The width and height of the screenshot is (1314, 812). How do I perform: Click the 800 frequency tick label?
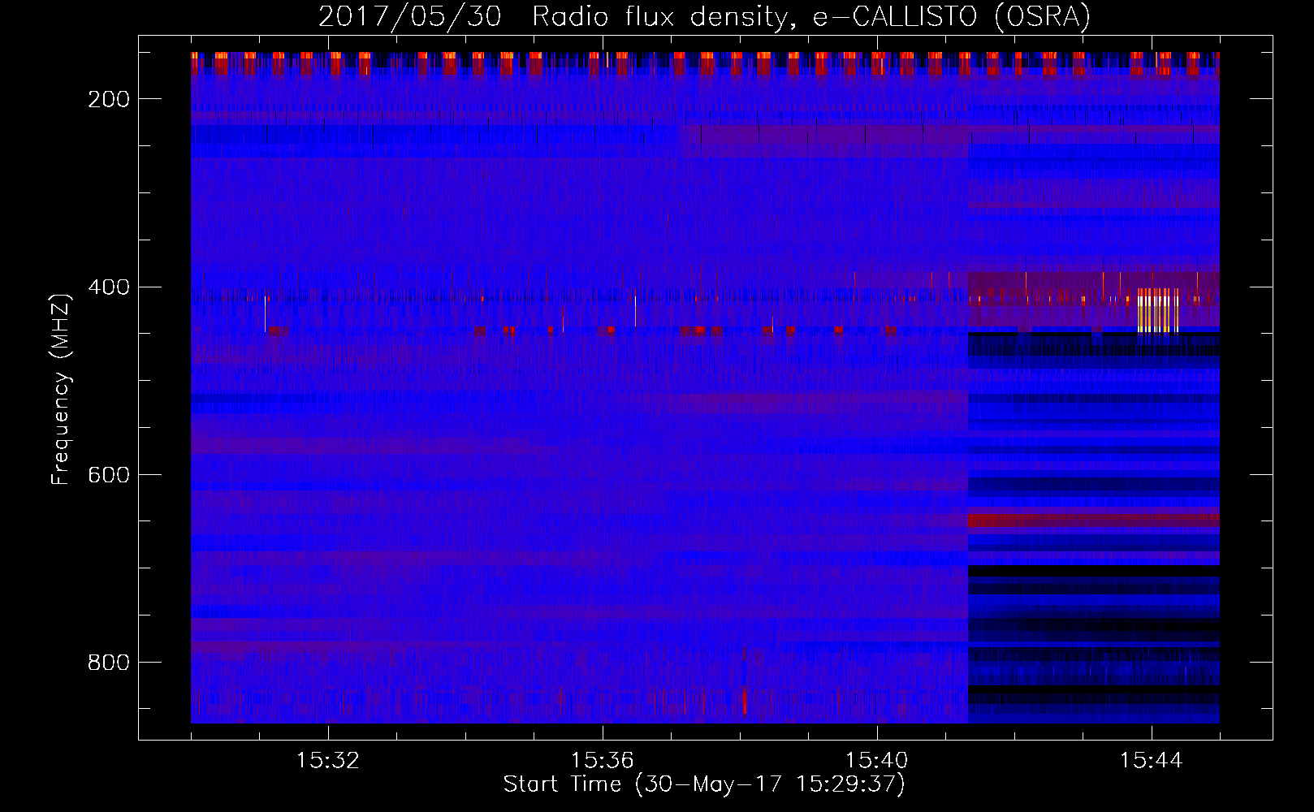pyautogui.click(x=109, y=663)
